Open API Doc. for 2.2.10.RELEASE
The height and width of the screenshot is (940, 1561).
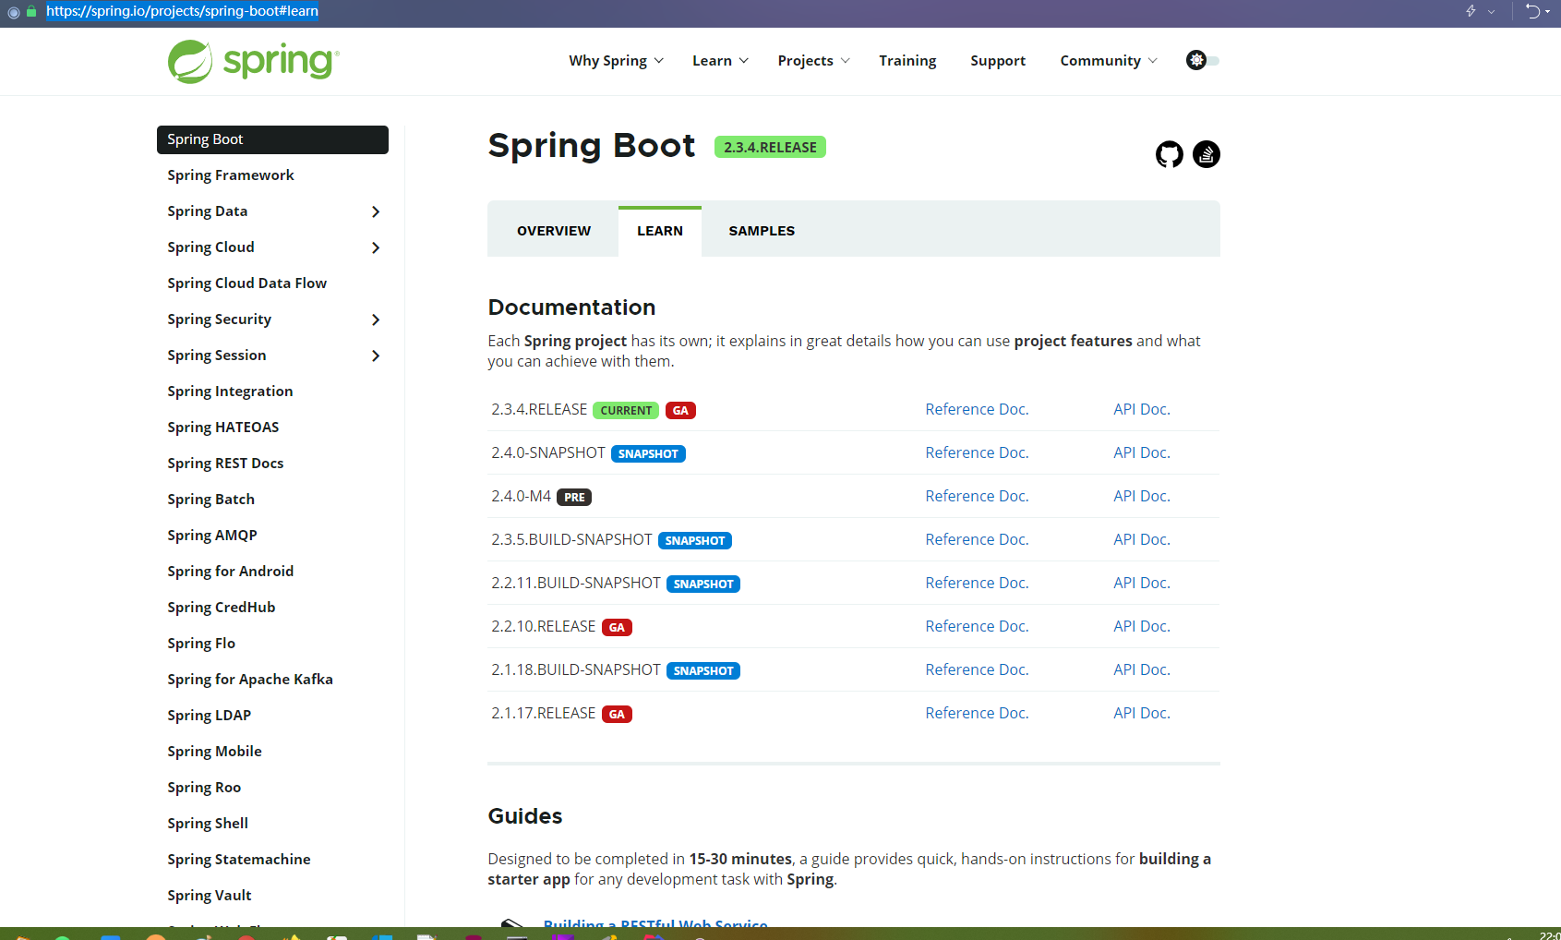point(1142,626)
